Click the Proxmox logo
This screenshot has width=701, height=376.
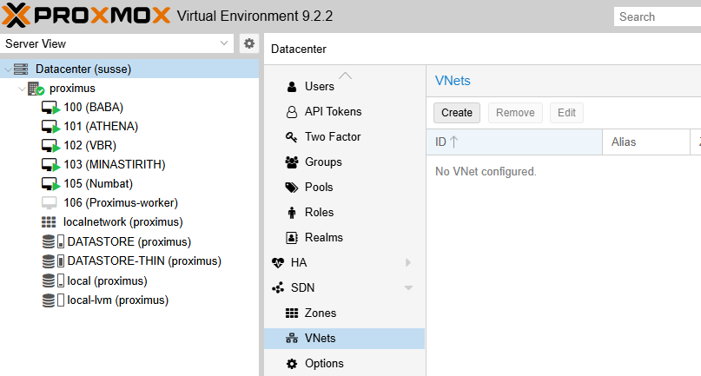pyautogui.click(x=86, y=16)
